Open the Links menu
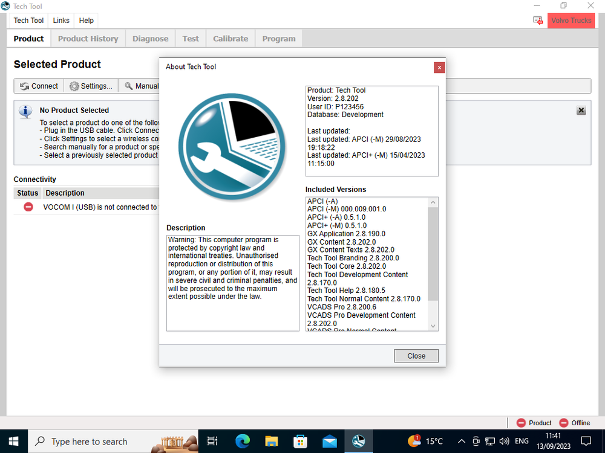 tap(61, 21)
